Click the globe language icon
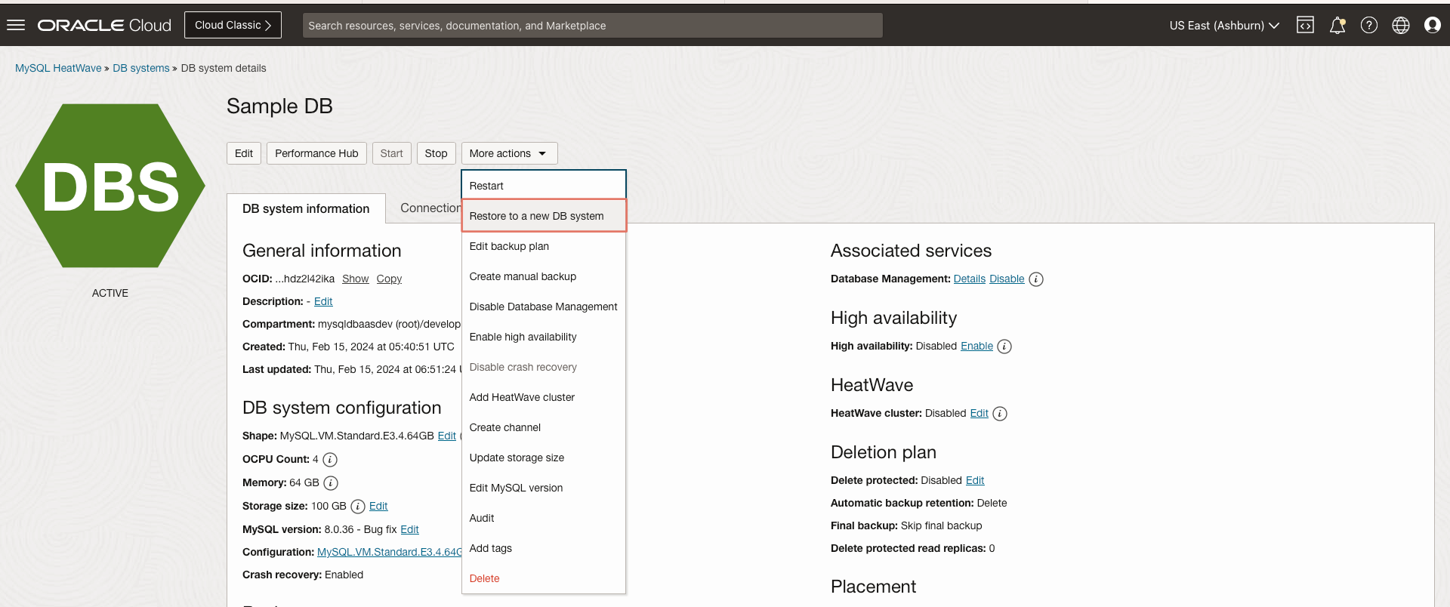The width and height of the screenshot is (1450, 607). coord(1401,25)
